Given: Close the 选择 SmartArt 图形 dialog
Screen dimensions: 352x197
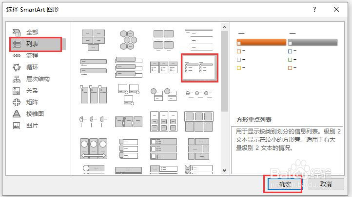Looking at the screenshot, I should click(x=336, y=9).
